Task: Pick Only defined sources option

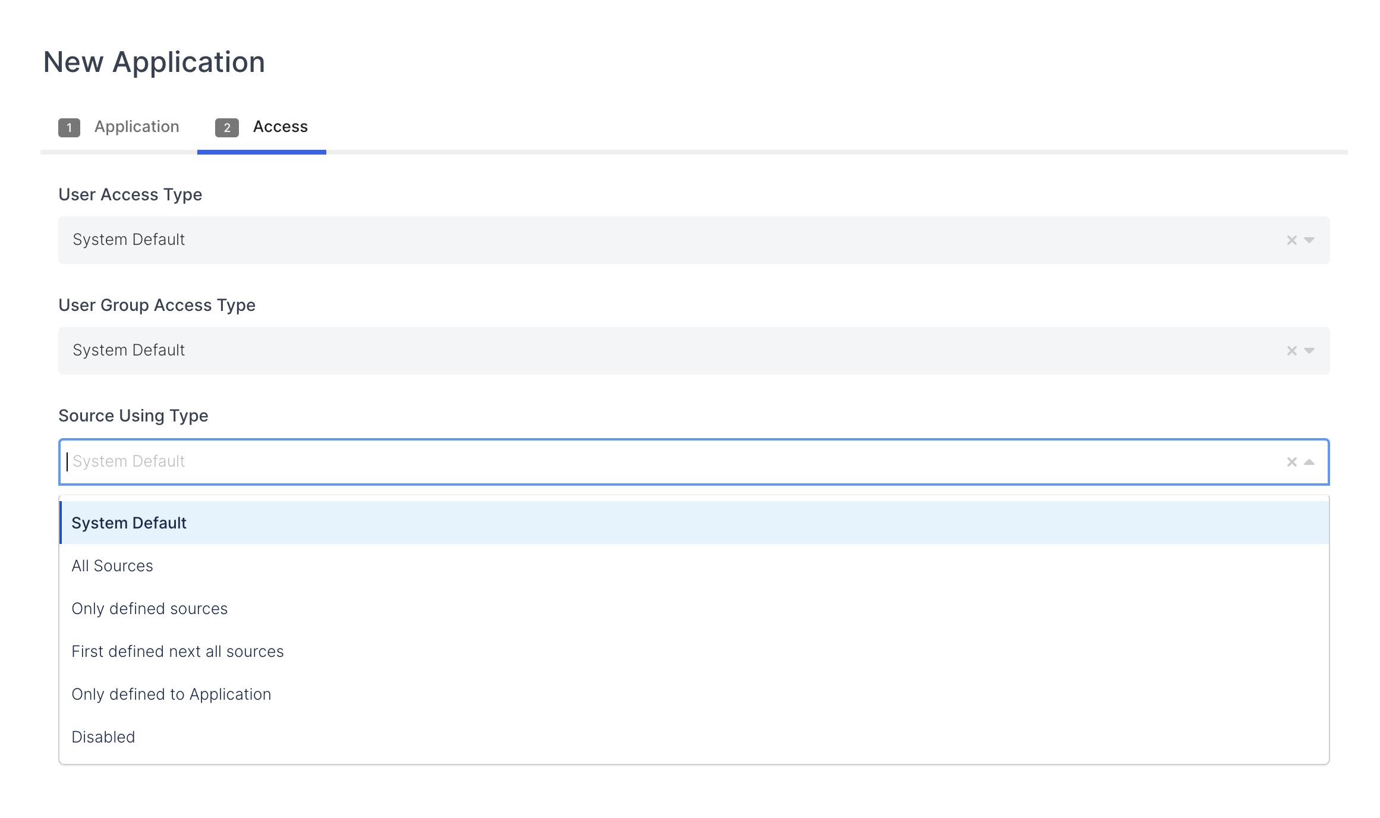Action: tap(149, 609)
